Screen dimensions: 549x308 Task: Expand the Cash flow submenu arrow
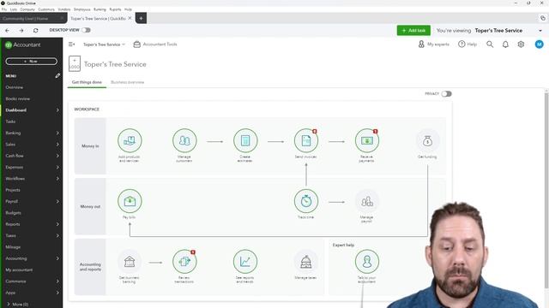(x=57, y=156)
